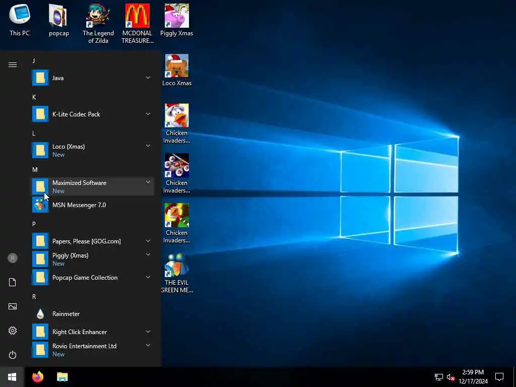Screen dimensions: 516x387
Task: Select the Maximized Software folder label
Action: (x=79, y=182)
